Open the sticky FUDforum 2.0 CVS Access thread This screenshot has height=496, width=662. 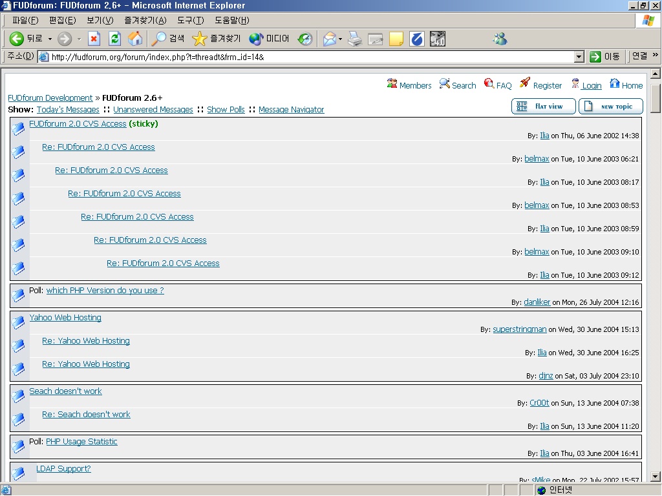click(78, 123)
